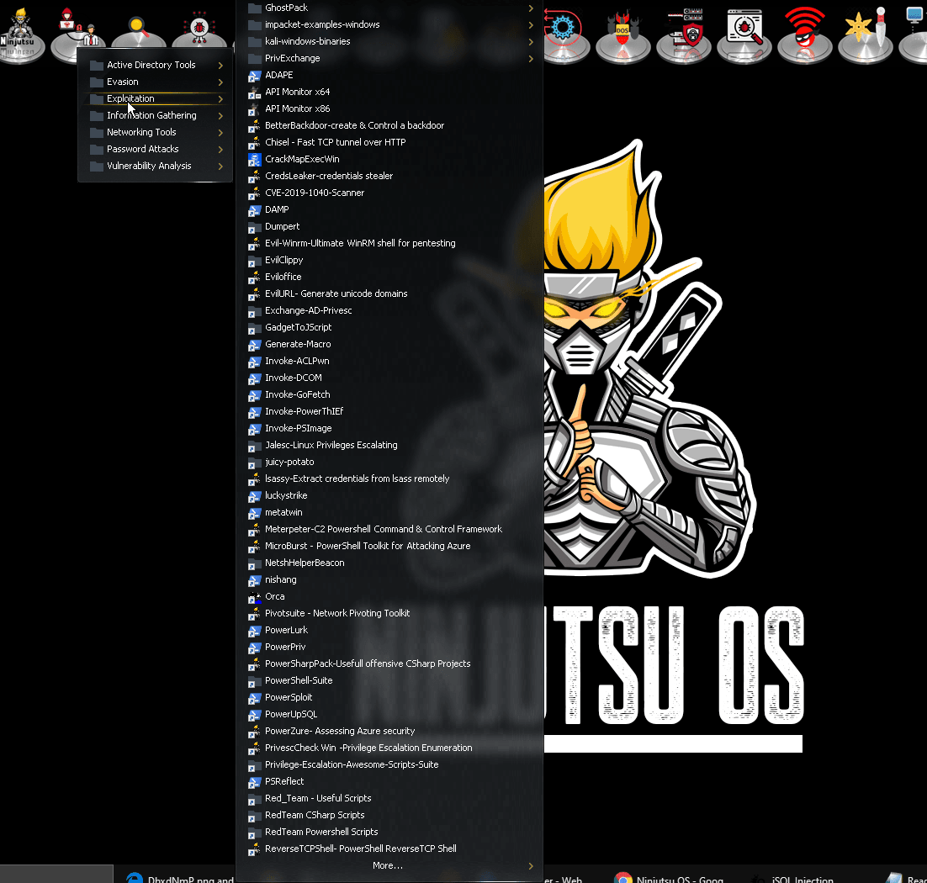This screenshot has height=883, width=927.
Task: Open the DOS flame attack dock icon
Action: (x=622, y=33)
